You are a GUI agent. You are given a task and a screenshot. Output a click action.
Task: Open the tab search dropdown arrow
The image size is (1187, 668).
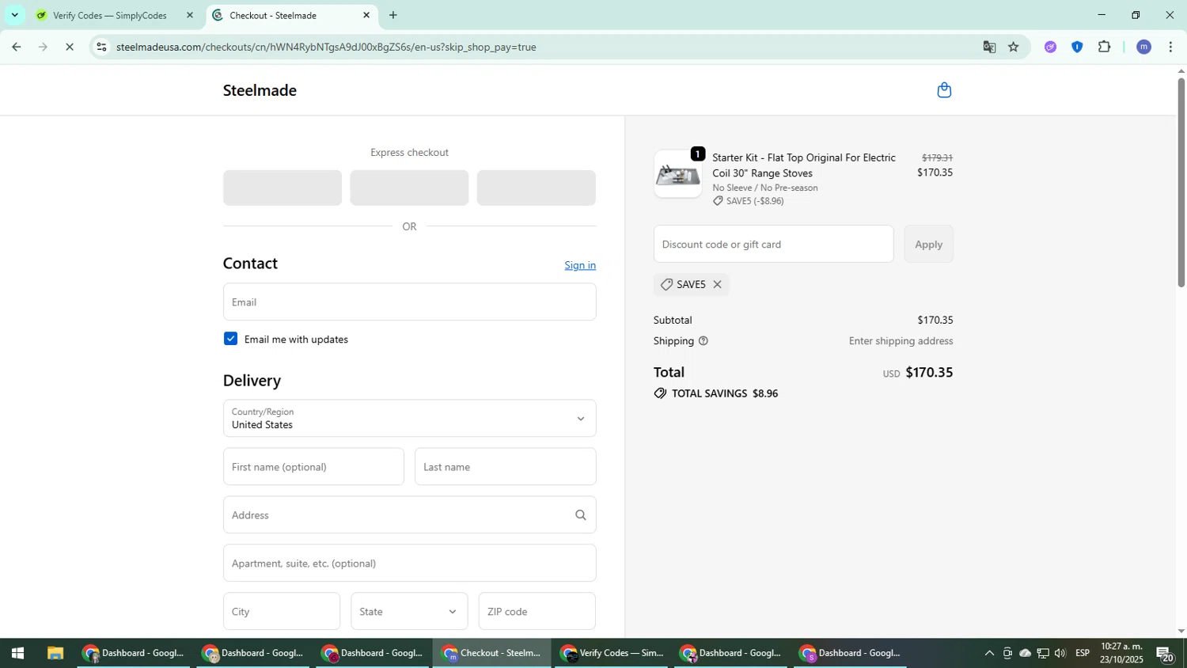[14, 15]
